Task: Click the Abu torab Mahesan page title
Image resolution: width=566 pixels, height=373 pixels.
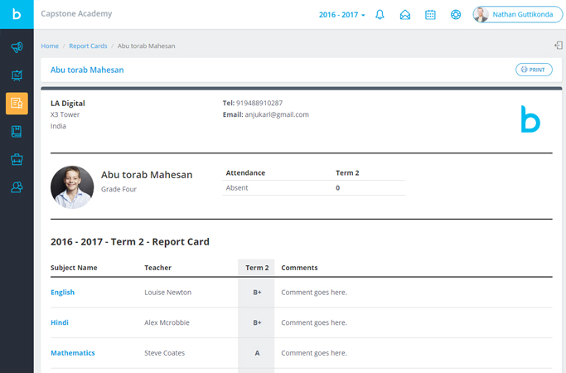Action: pos(87,70)
